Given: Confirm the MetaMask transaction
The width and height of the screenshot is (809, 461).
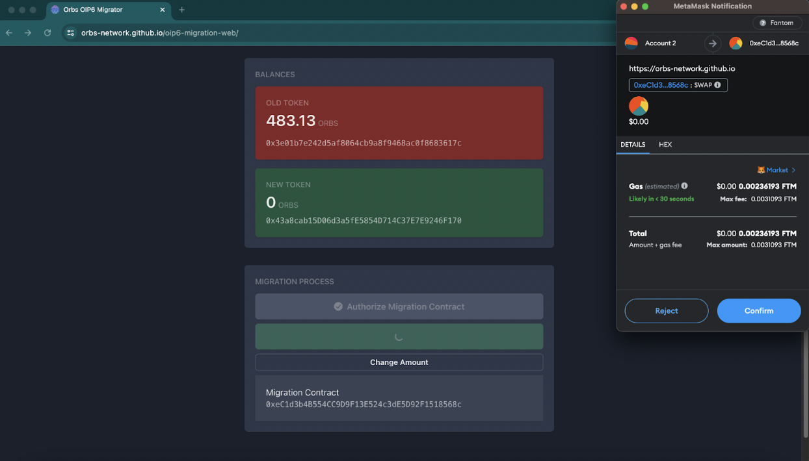Looking at the screenshot, I should coord(759,311).
